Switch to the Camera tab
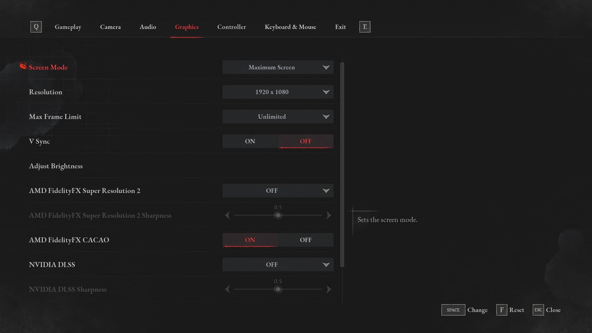 [x=110, y=27]
